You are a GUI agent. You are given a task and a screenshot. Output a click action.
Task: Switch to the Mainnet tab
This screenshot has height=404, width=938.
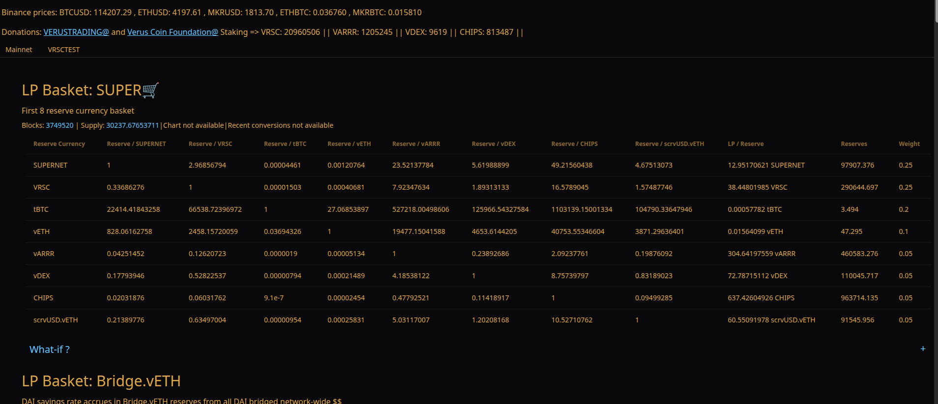pos(19,50)
